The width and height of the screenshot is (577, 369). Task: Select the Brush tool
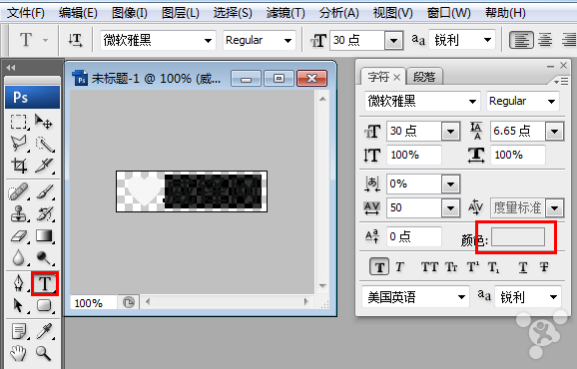point(45,191)
